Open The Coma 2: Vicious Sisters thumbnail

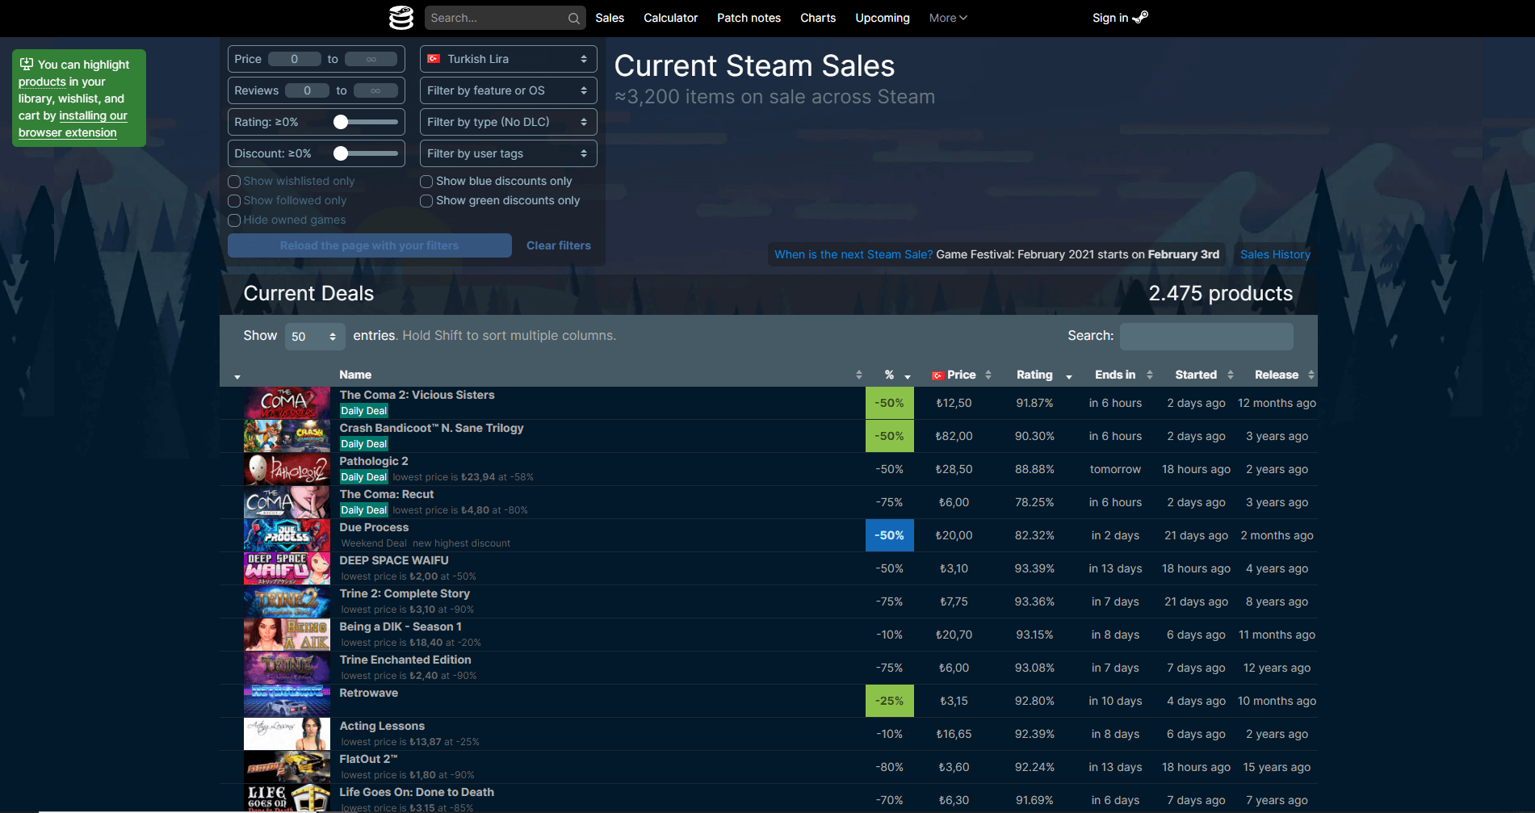tap(287, 403)
